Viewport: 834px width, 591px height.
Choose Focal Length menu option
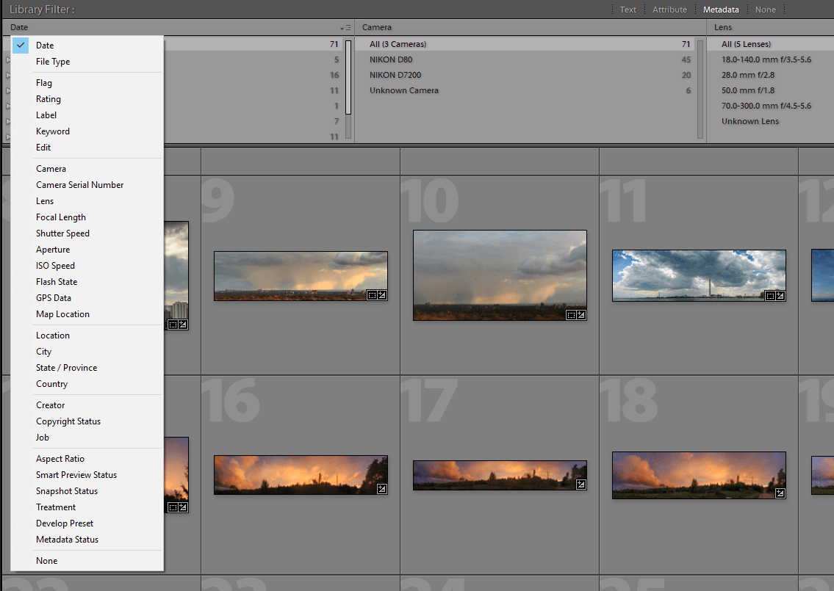(87, 217)
